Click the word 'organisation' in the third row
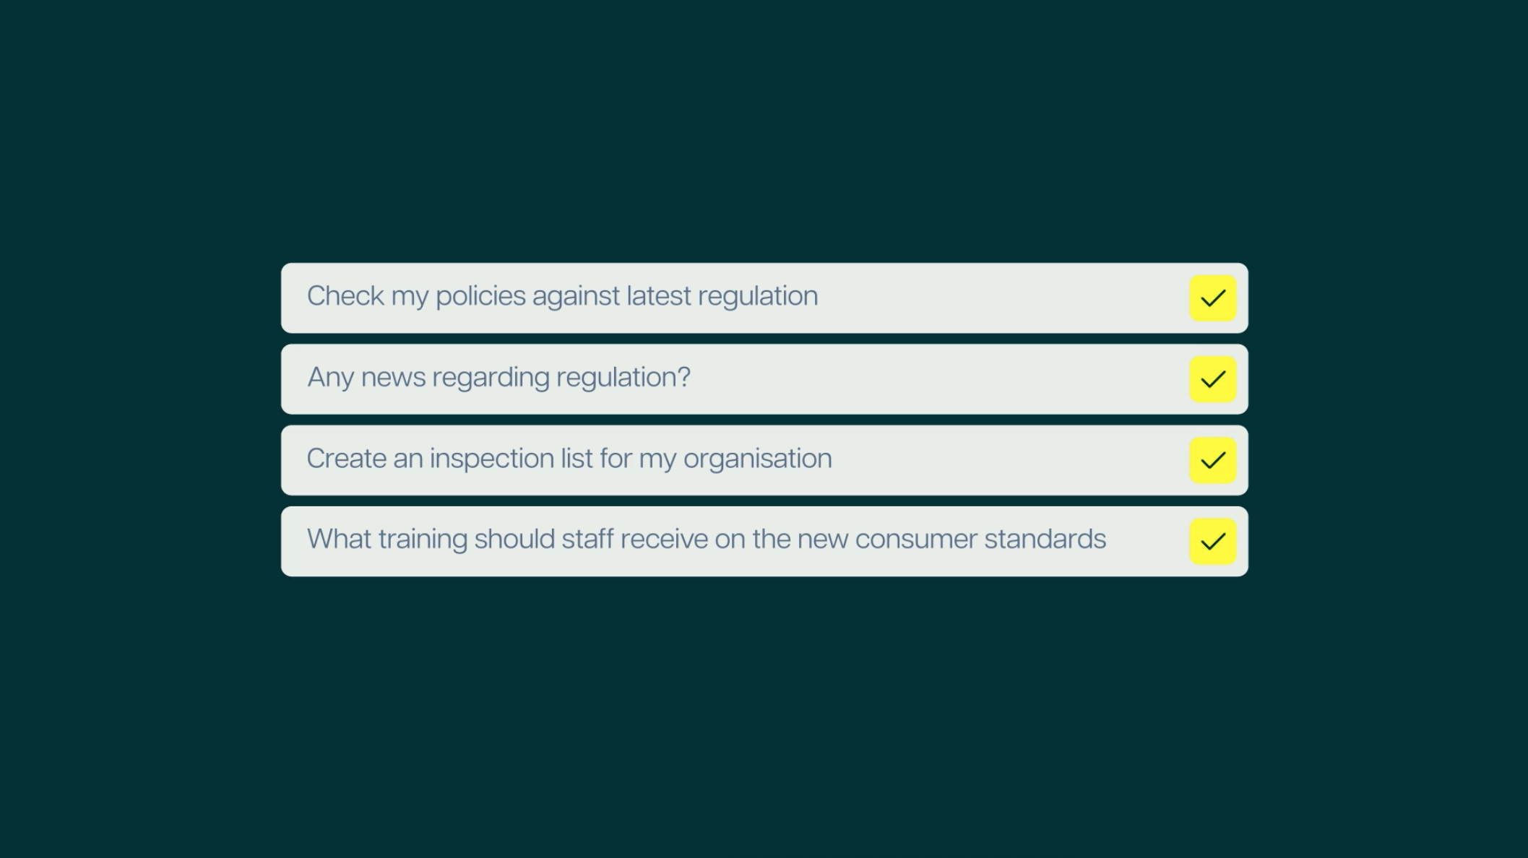This screenshot has width=1528, height=858. tap(757, 459)
